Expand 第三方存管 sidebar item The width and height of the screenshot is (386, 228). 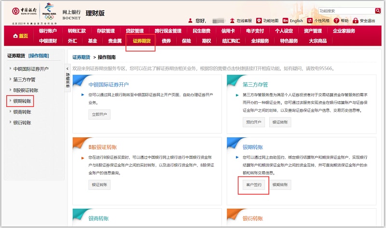[x=24, y=80]
